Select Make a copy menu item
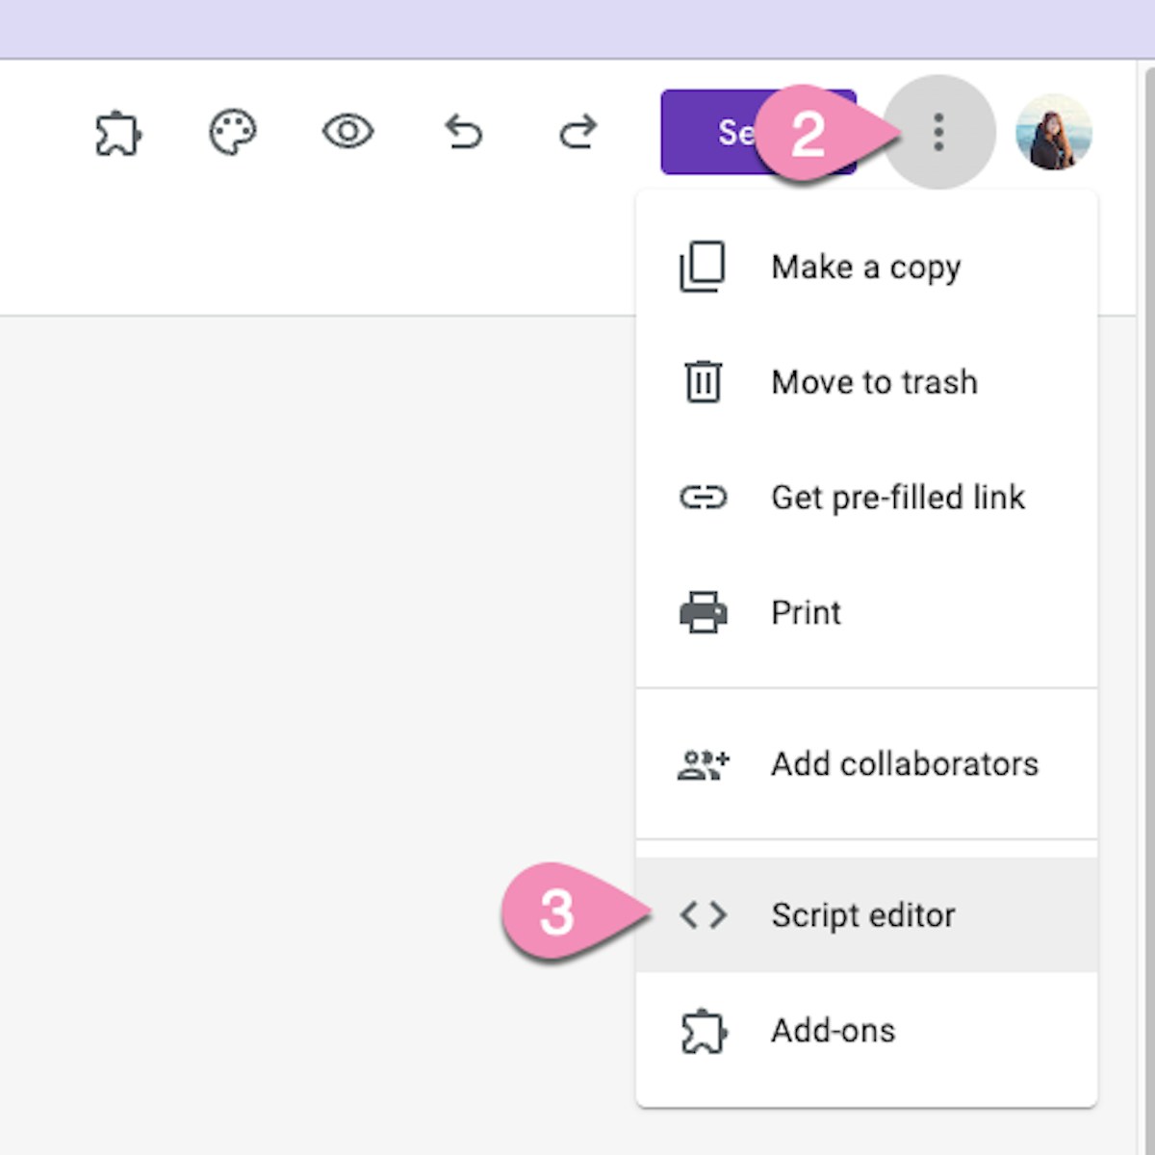 [x=865, y=267]
